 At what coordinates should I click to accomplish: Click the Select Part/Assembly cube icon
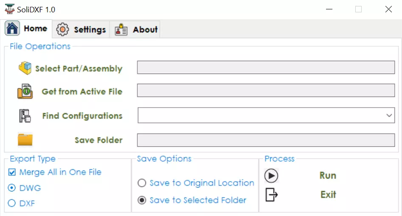pos(25,68)
